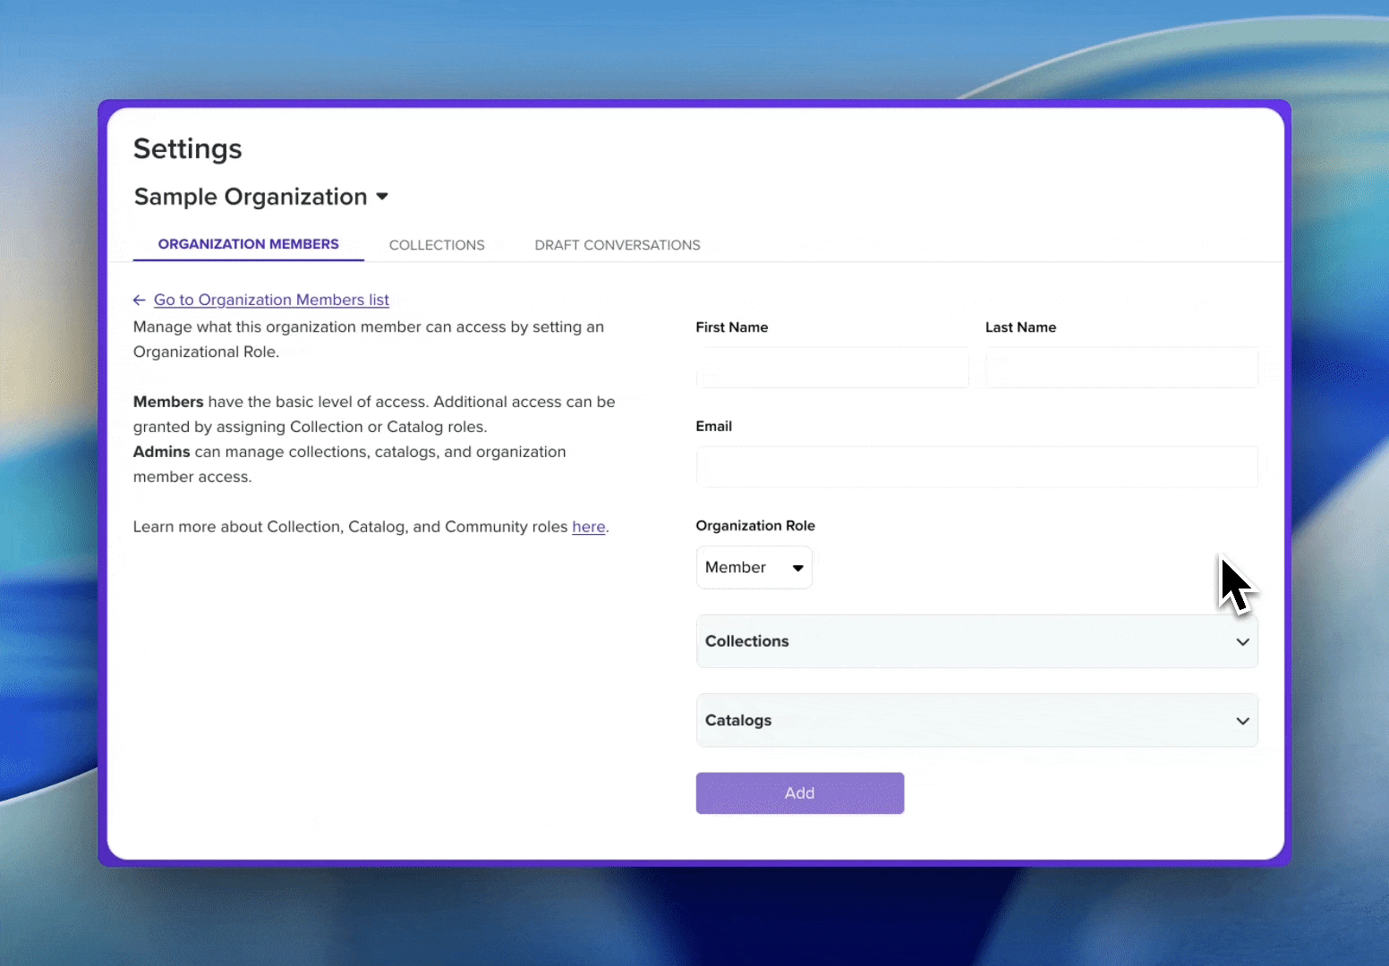Screen dimensions: 1389x966
Task: Click the chevron icon in Catalogs row
Action: [x=1242, y=721]
